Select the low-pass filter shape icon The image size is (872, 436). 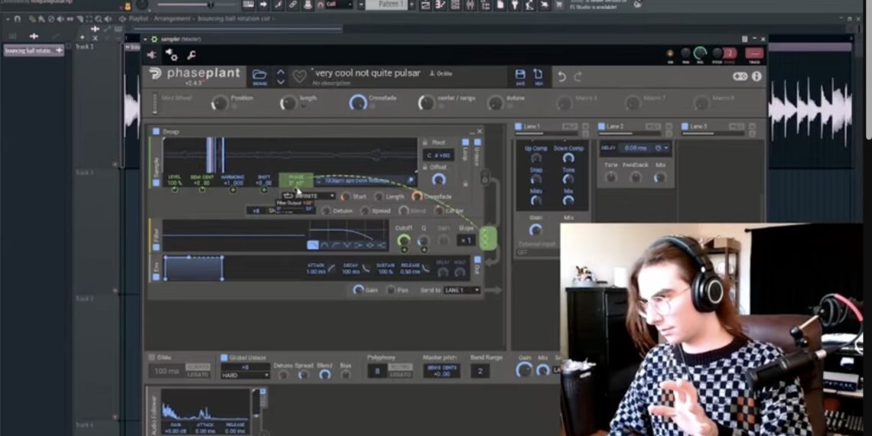[313, 245]
